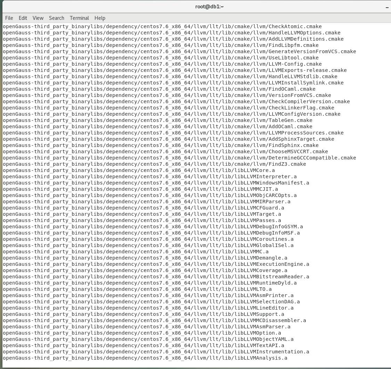Click the line ending in libLLVMCFGuard.a
This screenshot has height=369, width=391.
tap(144, 208)
